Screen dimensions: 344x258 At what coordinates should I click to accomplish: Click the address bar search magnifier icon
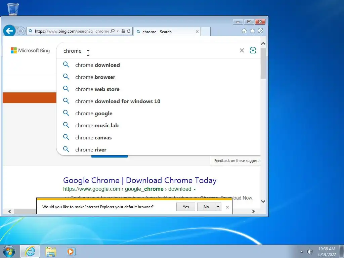[113, 31]
